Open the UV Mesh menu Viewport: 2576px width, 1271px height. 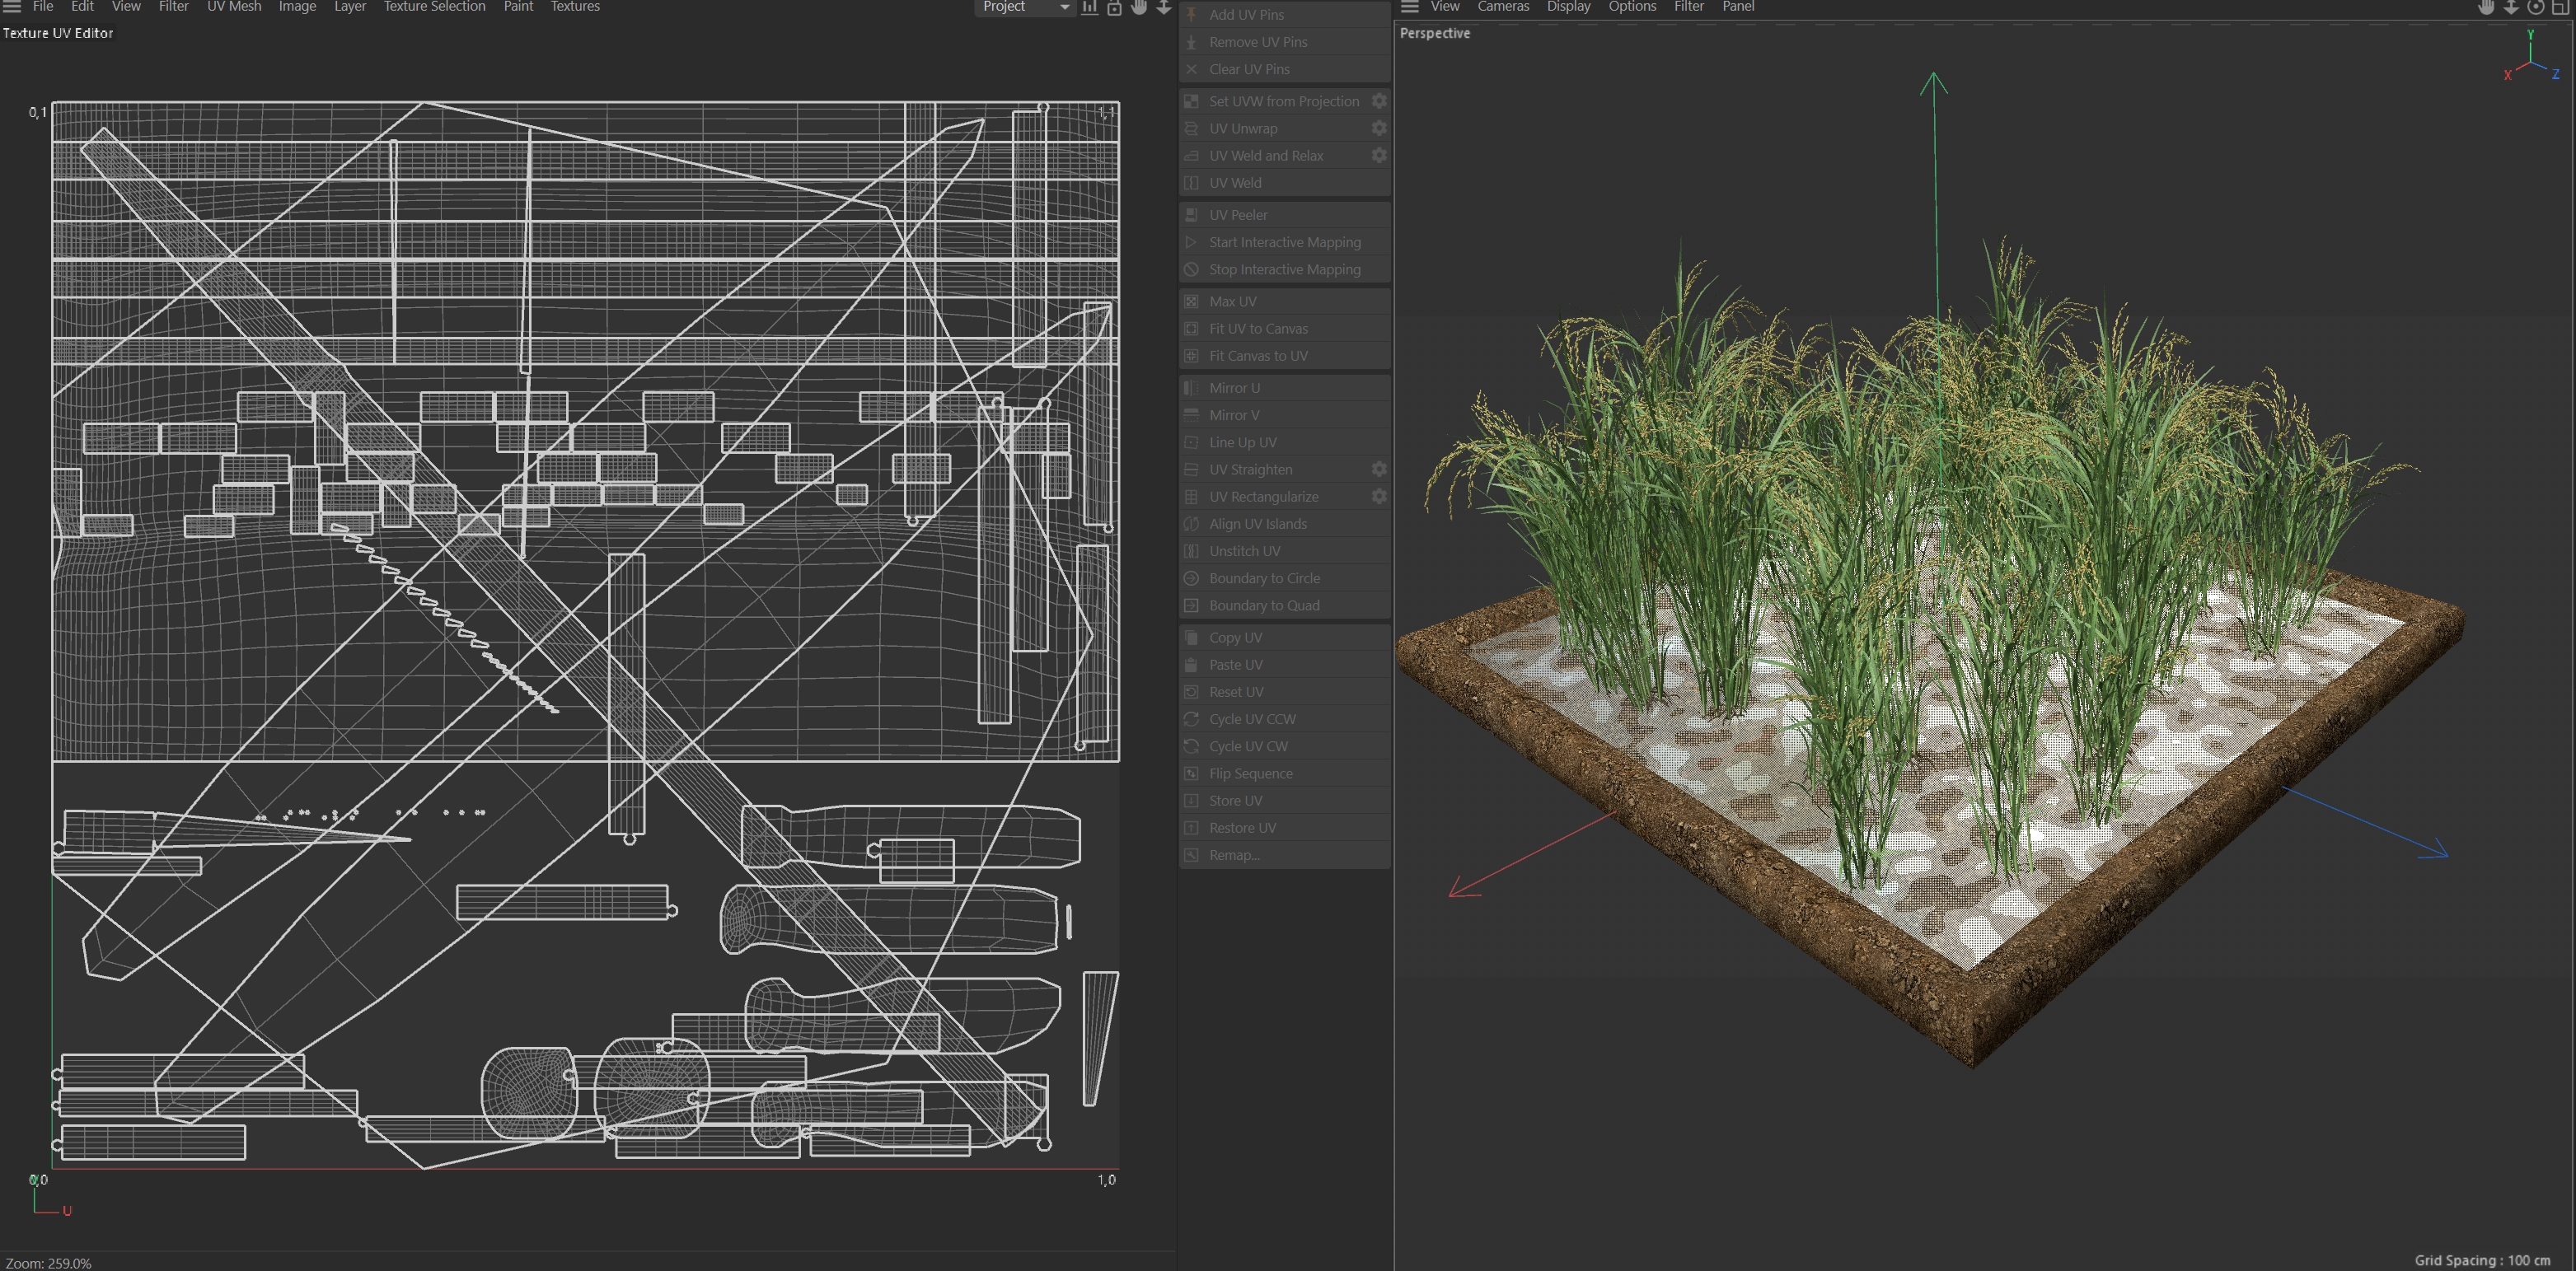click(x=234, y=7)
